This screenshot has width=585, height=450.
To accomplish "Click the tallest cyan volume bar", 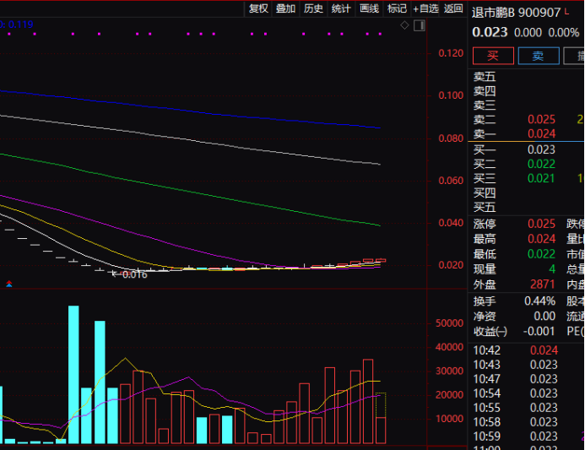I will click(73, 373).
